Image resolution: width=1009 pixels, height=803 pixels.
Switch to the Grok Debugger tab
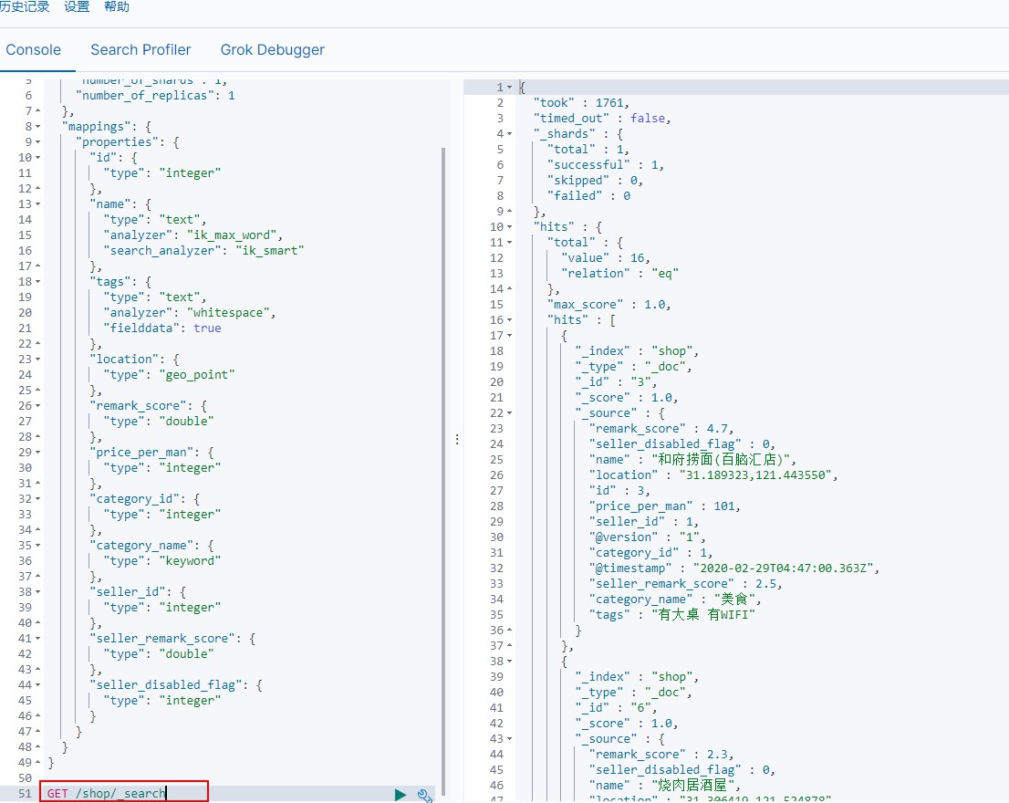(272, 50)
